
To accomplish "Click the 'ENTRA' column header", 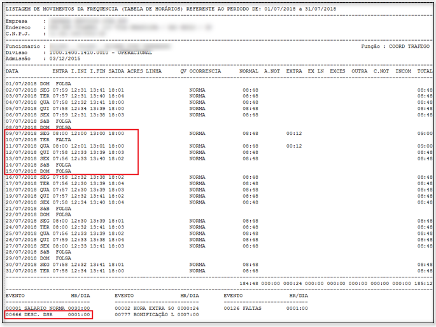I will (x=60, y=71).
